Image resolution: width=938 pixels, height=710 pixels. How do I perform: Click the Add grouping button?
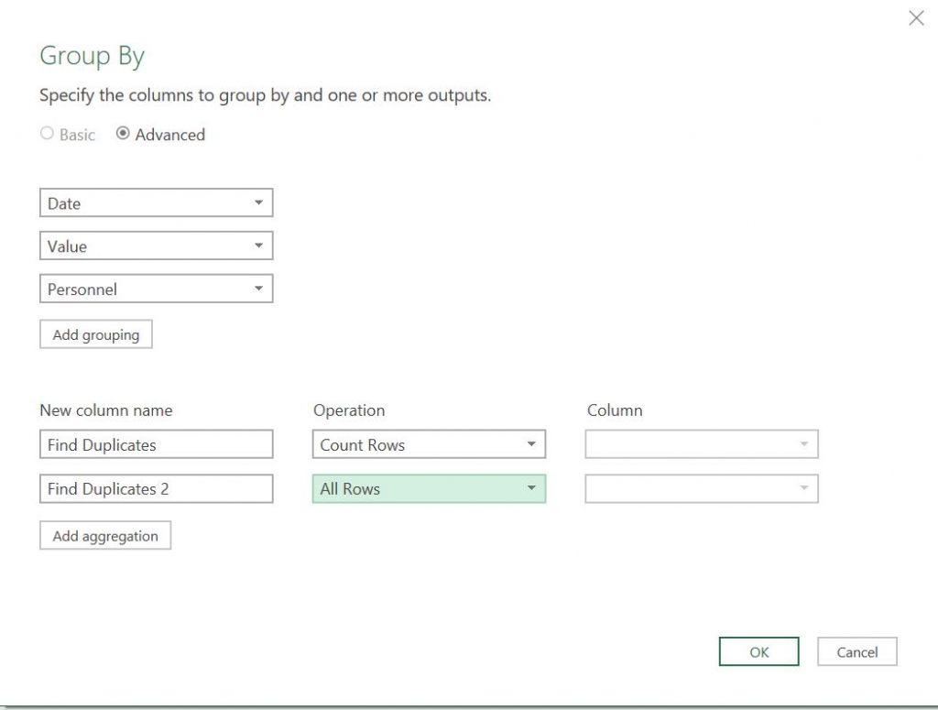point(96,334)
